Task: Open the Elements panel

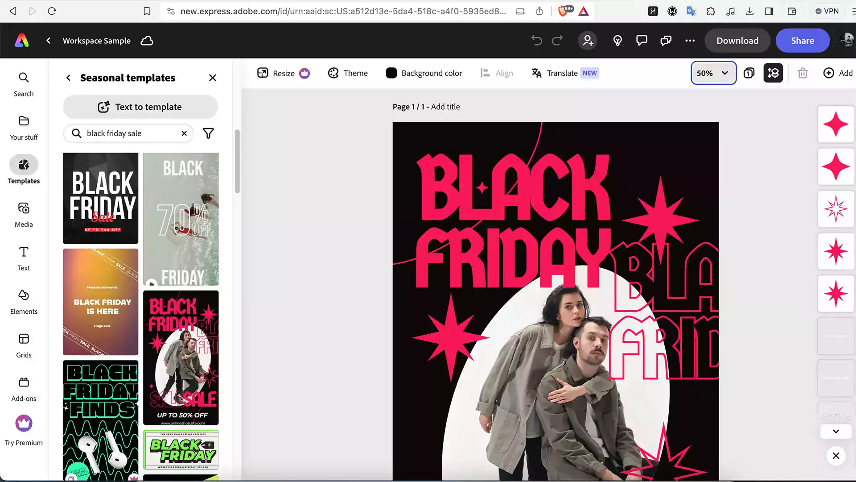Action: (24, 302)
